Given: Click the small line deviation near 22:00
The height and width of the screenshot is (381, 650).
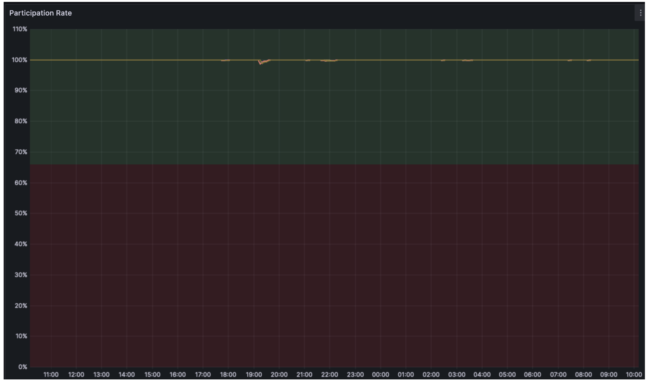Looking at the screenshot, I should tap(329, 61).
